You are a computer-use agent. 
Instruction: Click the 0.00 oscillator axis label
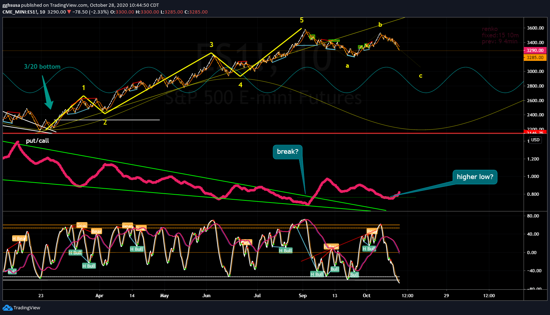tap(531, 253)
